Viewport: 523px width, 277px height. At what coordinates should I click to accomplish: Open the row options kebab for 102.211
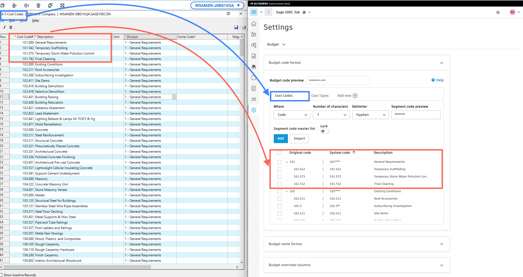323,199
